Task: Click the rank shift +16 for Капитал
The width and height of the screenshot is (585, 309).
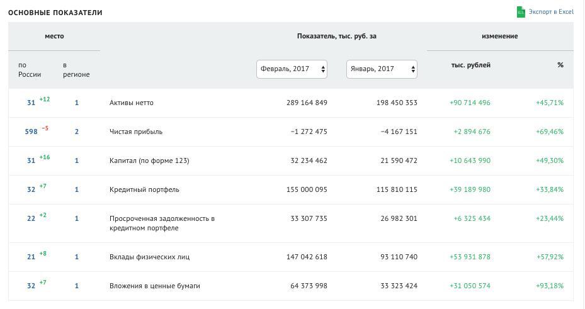Action: click(45, 157)
